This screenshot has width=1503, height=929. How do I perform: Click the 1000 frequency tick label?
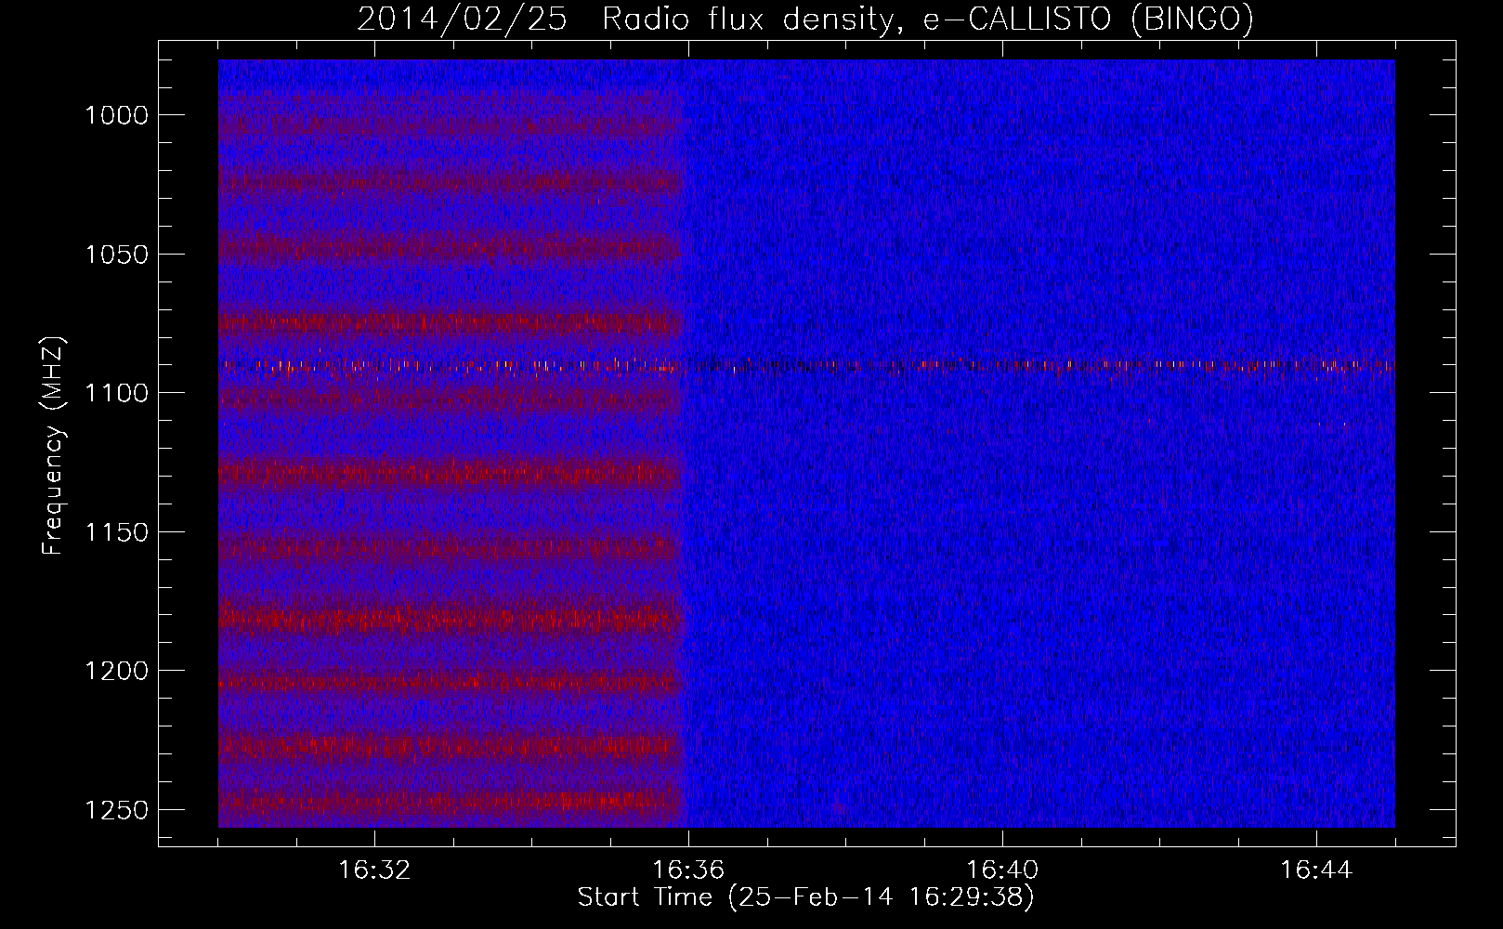pos(116,115)
